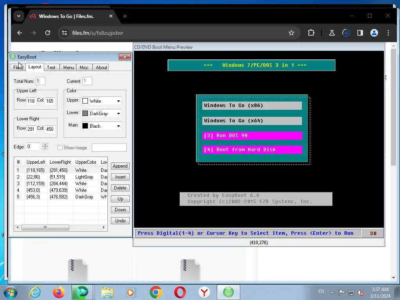The height and width of the screenshot is (300, 400).
Task: Open the Chrome three-dot menu
Action: pyautogui.click(x=388, y=33)
